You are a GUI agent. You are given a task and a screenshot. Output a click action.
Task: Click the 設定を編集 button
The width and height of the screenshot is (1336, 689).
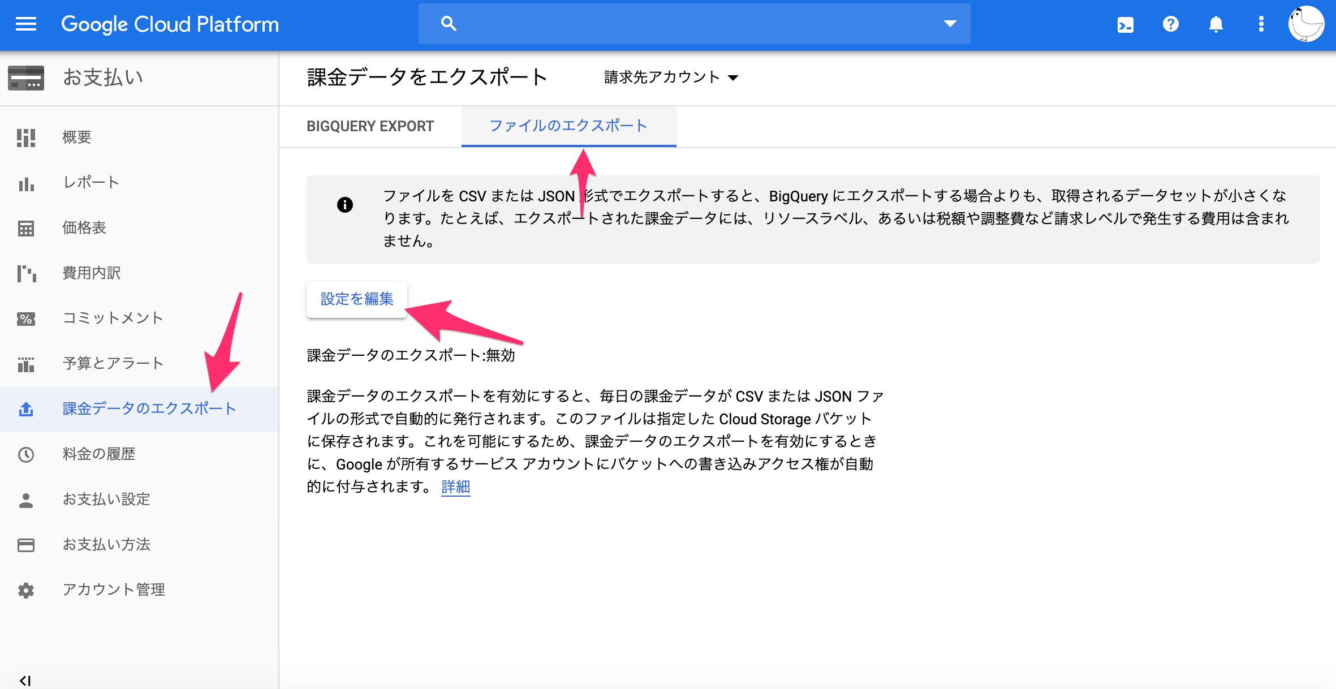(x=356, y=299)
